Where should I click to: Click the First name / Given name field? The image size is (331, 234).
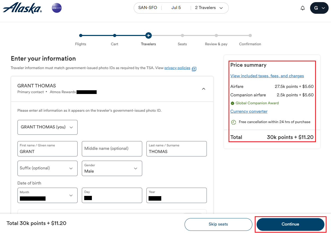coord(47,149)
